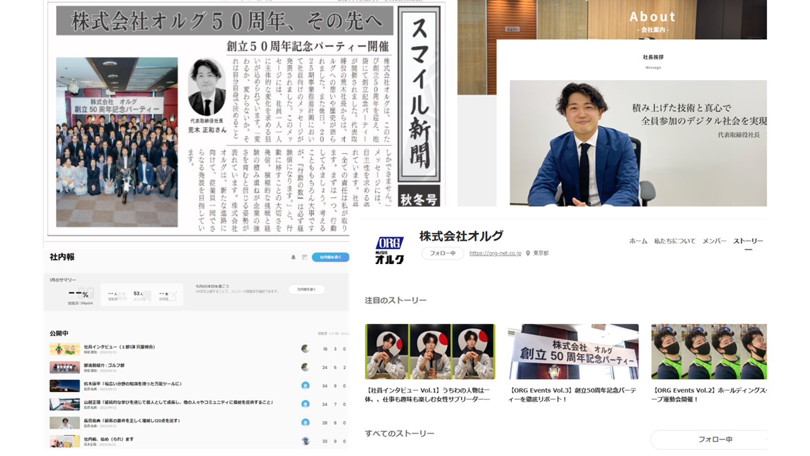The width and height of the screenshot is (810, 456).
Task: Open the ホーム tab
Action: (x=638, y=241)
